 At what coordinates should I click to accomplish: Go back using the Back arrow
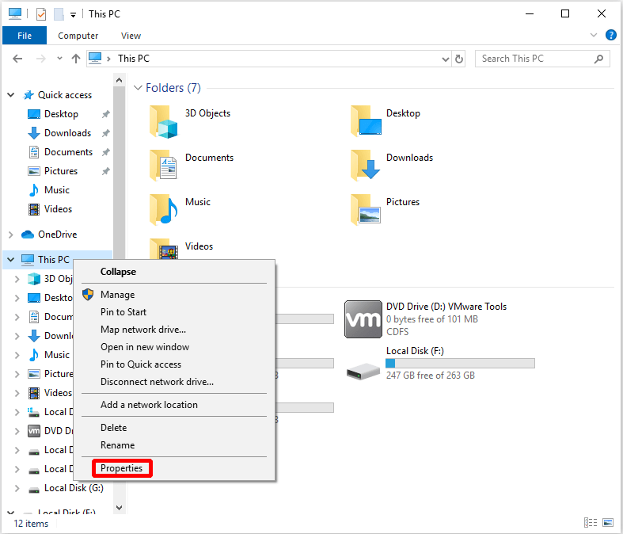pos(17,59)
